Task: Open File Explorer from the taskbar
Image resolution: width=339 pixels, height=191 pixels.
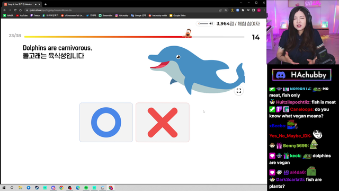Action: click(20, 188)
